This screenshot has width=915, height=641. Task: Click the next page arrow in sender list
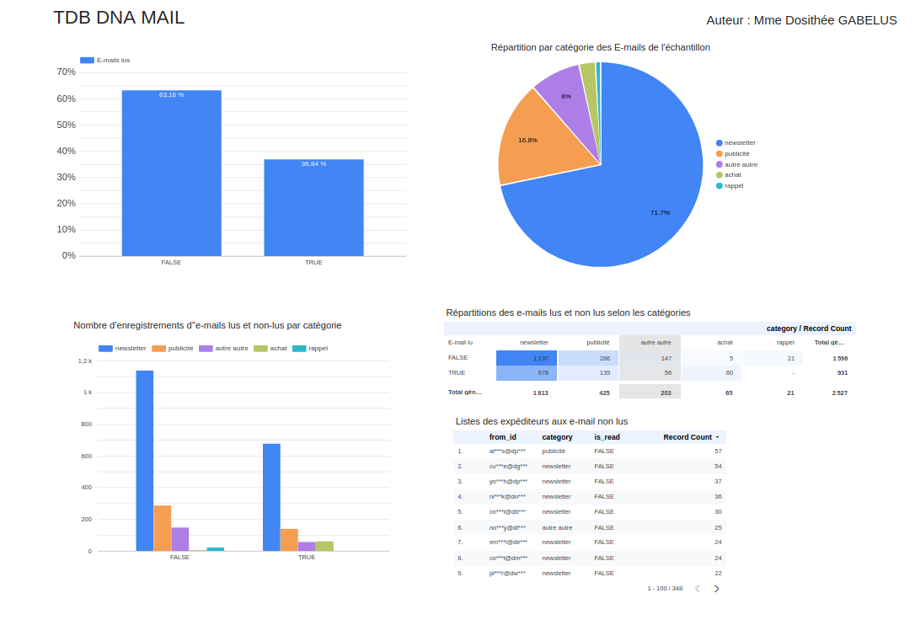tap(717, 588)
